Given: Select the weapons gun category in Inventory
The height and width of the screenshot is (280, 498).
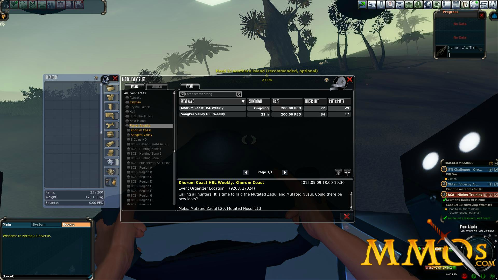Looking at the screenshot, I should [111, 116].
